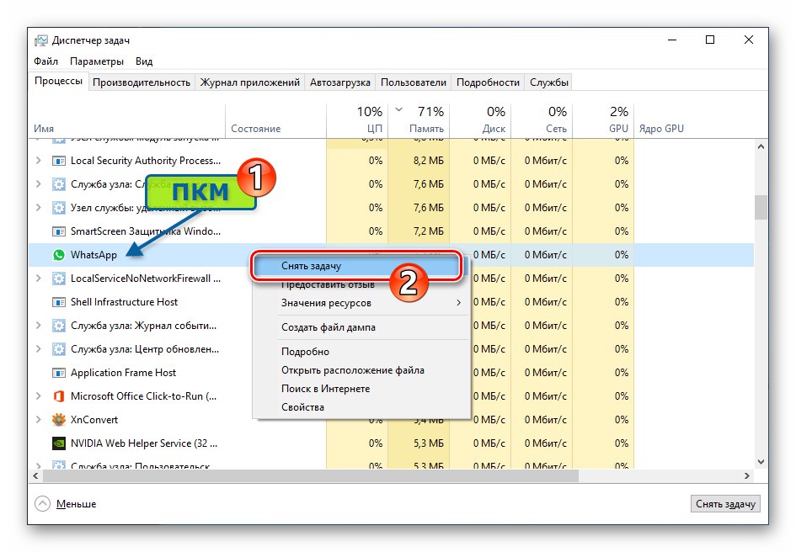
Task: Sort by Имя column header
Action: point(127,121)
